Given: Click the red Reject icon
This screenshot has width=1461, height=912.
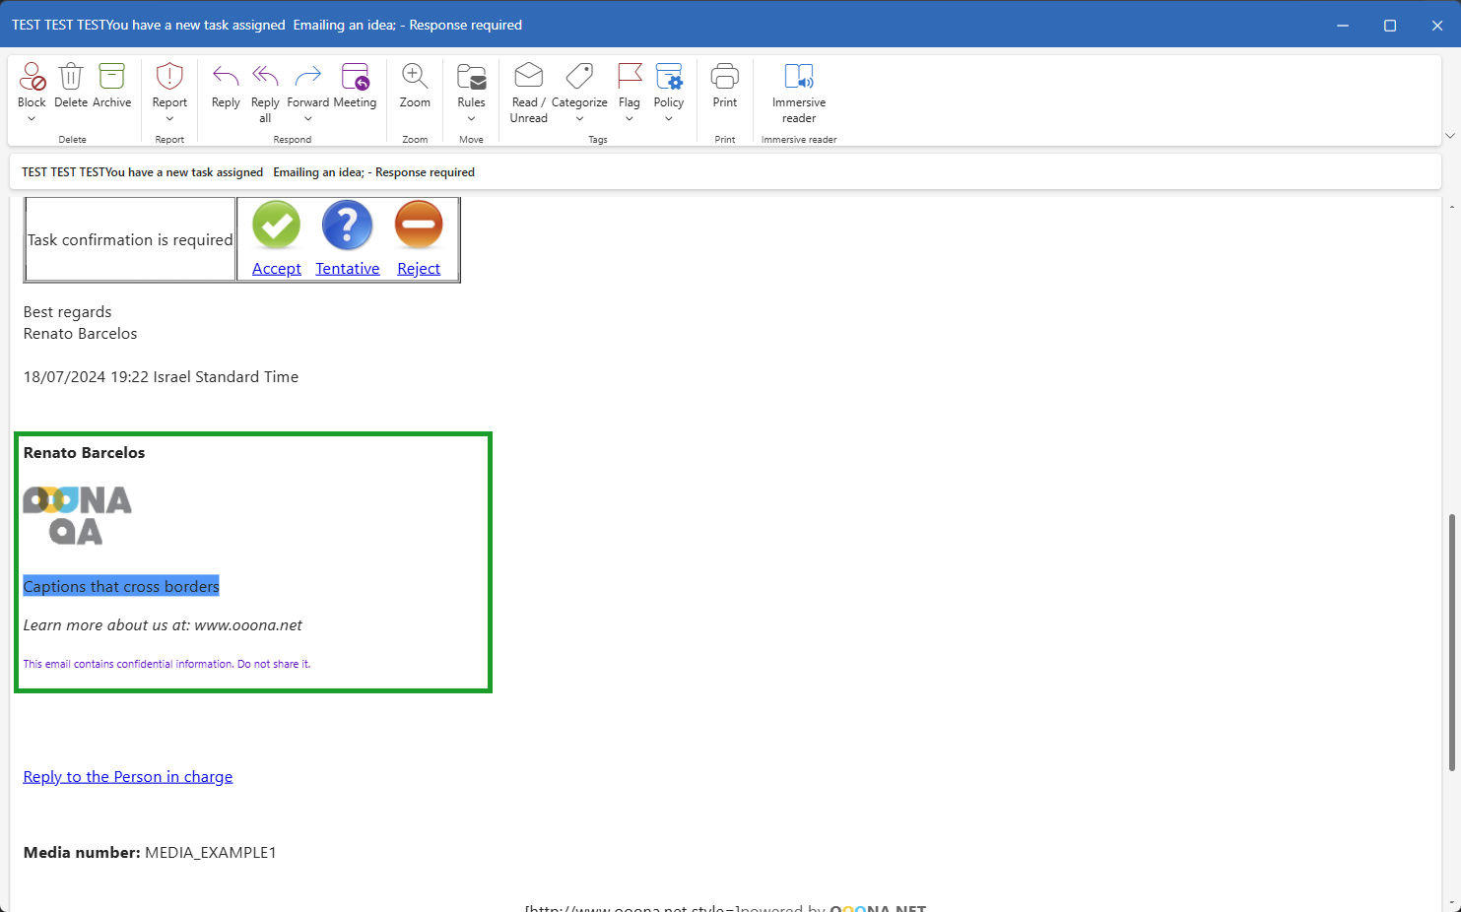Looking at the screenshot, I should tap(419, 225).
